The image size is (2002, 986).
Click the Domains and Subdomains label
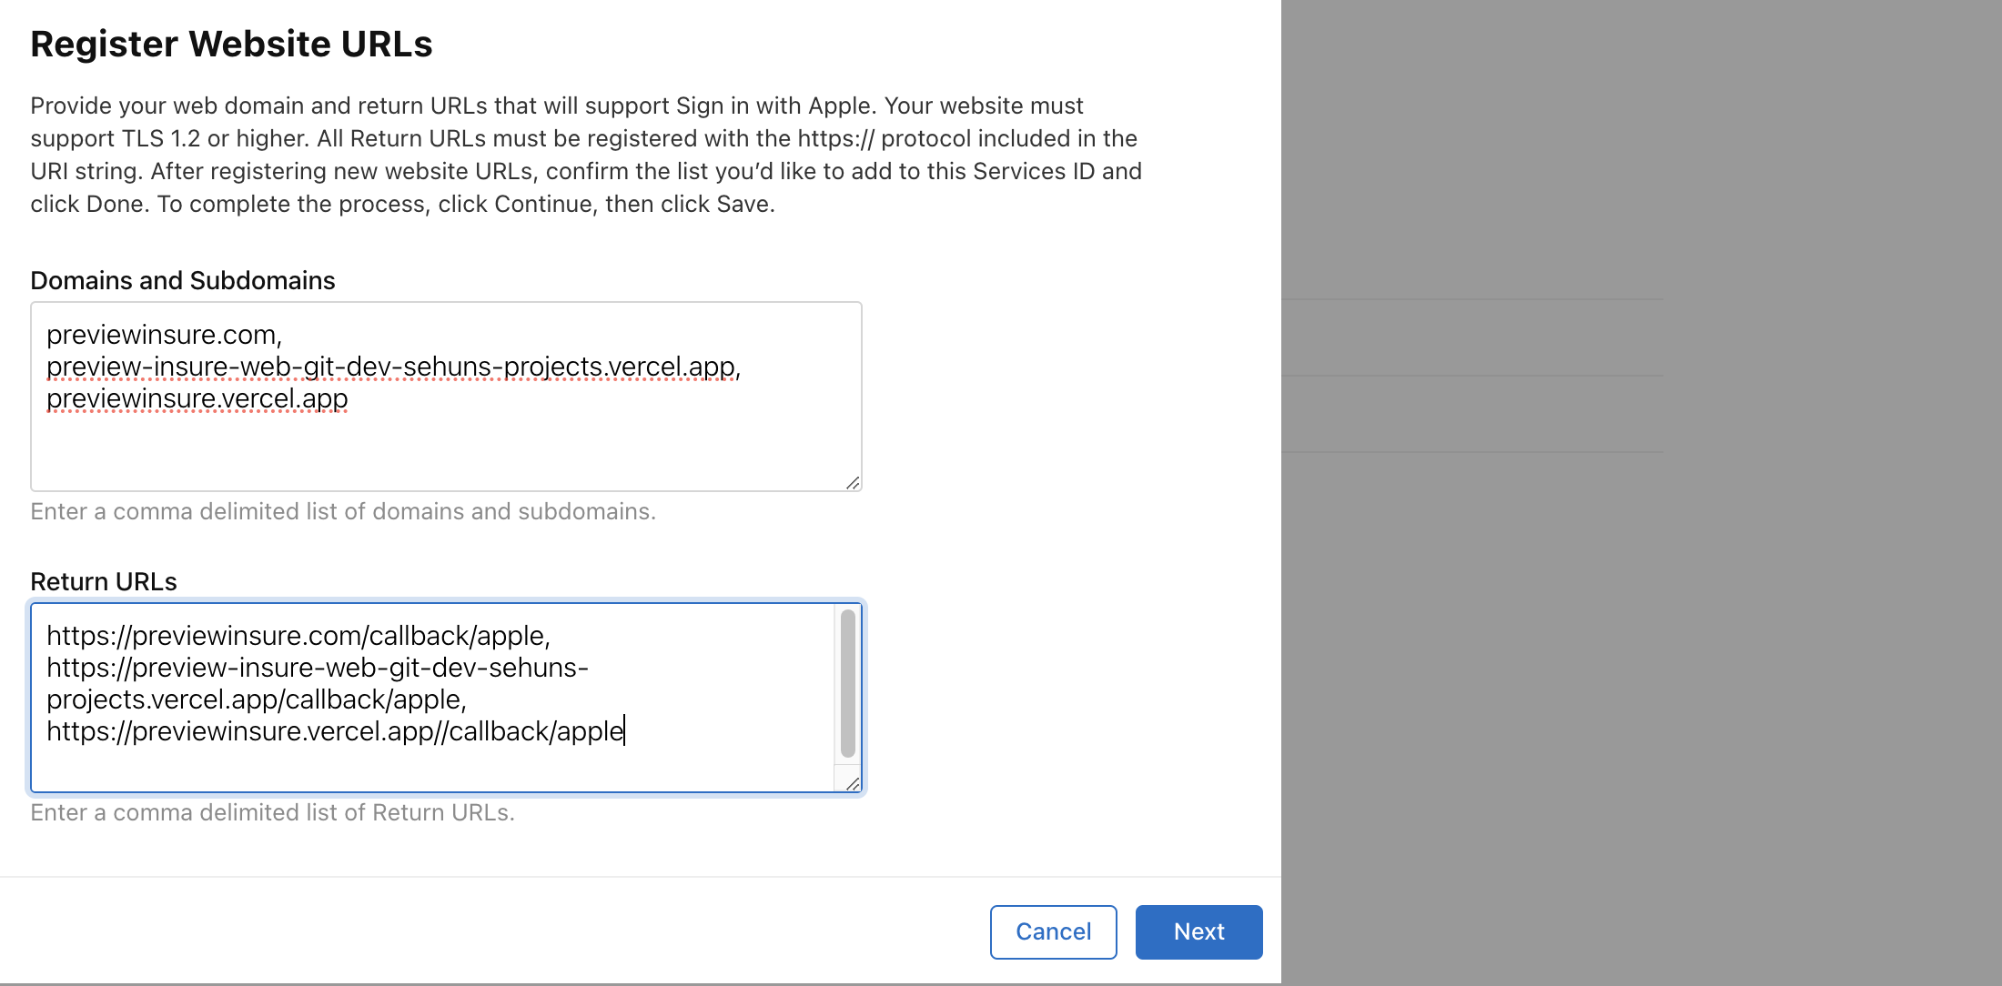182,280
